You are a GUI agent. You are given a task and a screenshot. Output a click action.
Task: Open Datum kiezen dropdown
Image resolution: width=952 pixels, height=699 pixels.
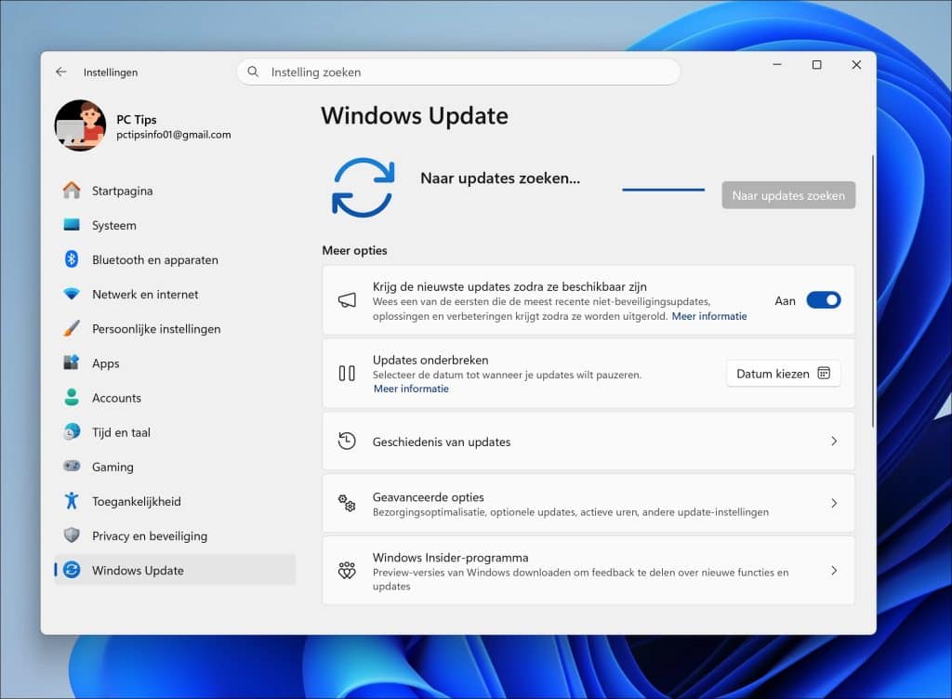click(783, 373)
